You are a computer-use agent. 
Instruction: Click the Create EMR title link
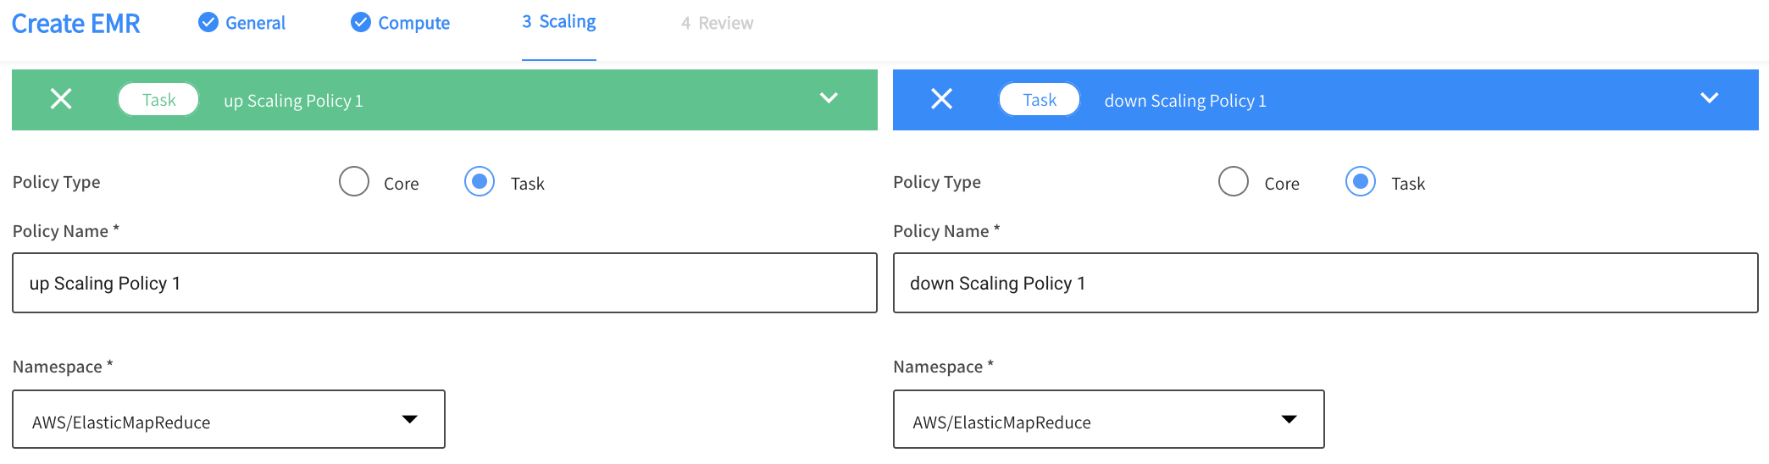[75, 24]
